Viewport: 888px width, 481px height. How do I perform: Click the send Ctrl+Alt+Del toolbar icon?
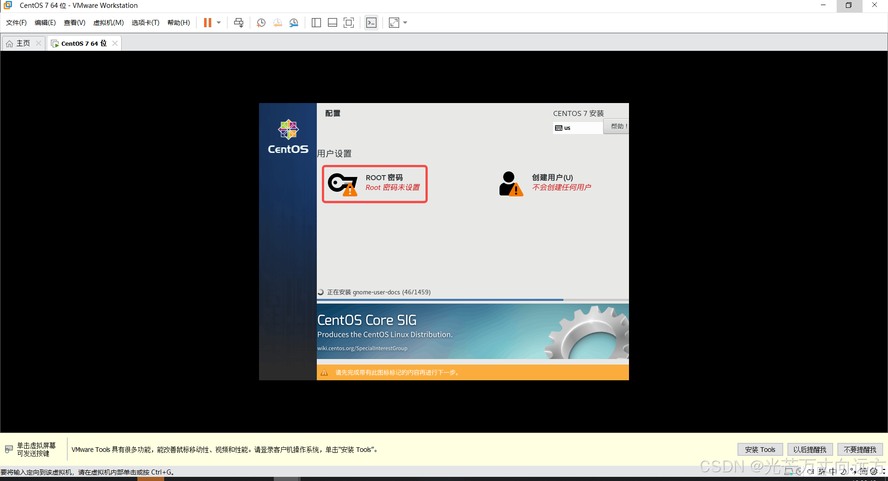(239, 23)
